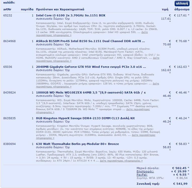This screenshot has width=192, height=188.
Task: Select article number 65232
Action: [x=8, y=15]
